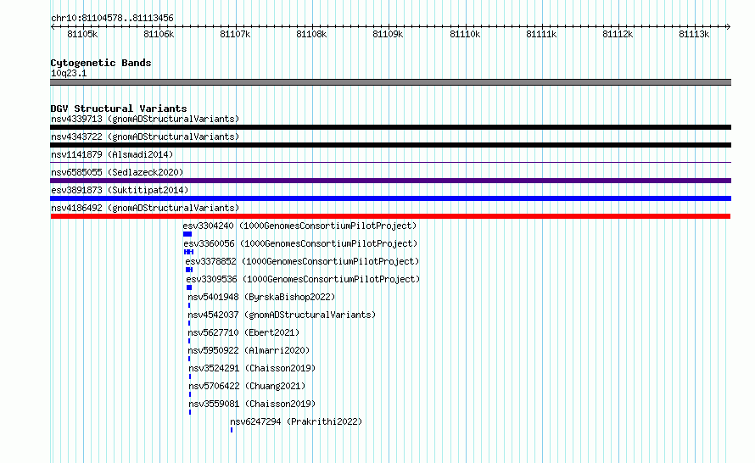Click the esv3304240 1000Genomes label
Viewport: 755px width, 463px height.
[299, 226]
